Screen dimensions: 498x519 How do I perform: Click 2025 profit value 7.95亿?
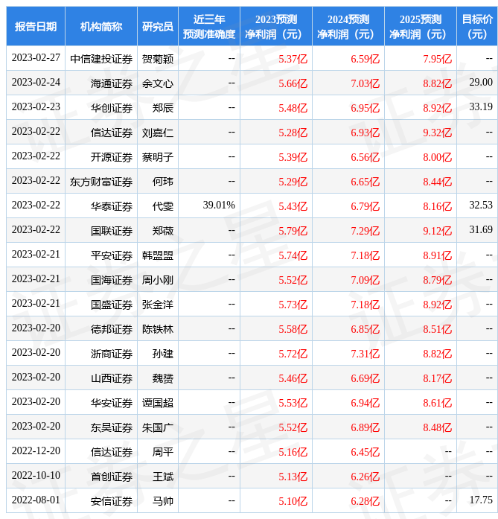(x=437, y=59)
